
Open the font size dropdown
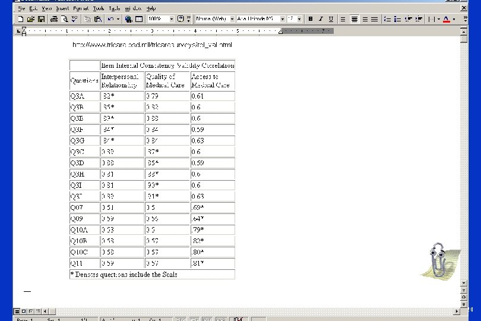[x=299, y=19]
